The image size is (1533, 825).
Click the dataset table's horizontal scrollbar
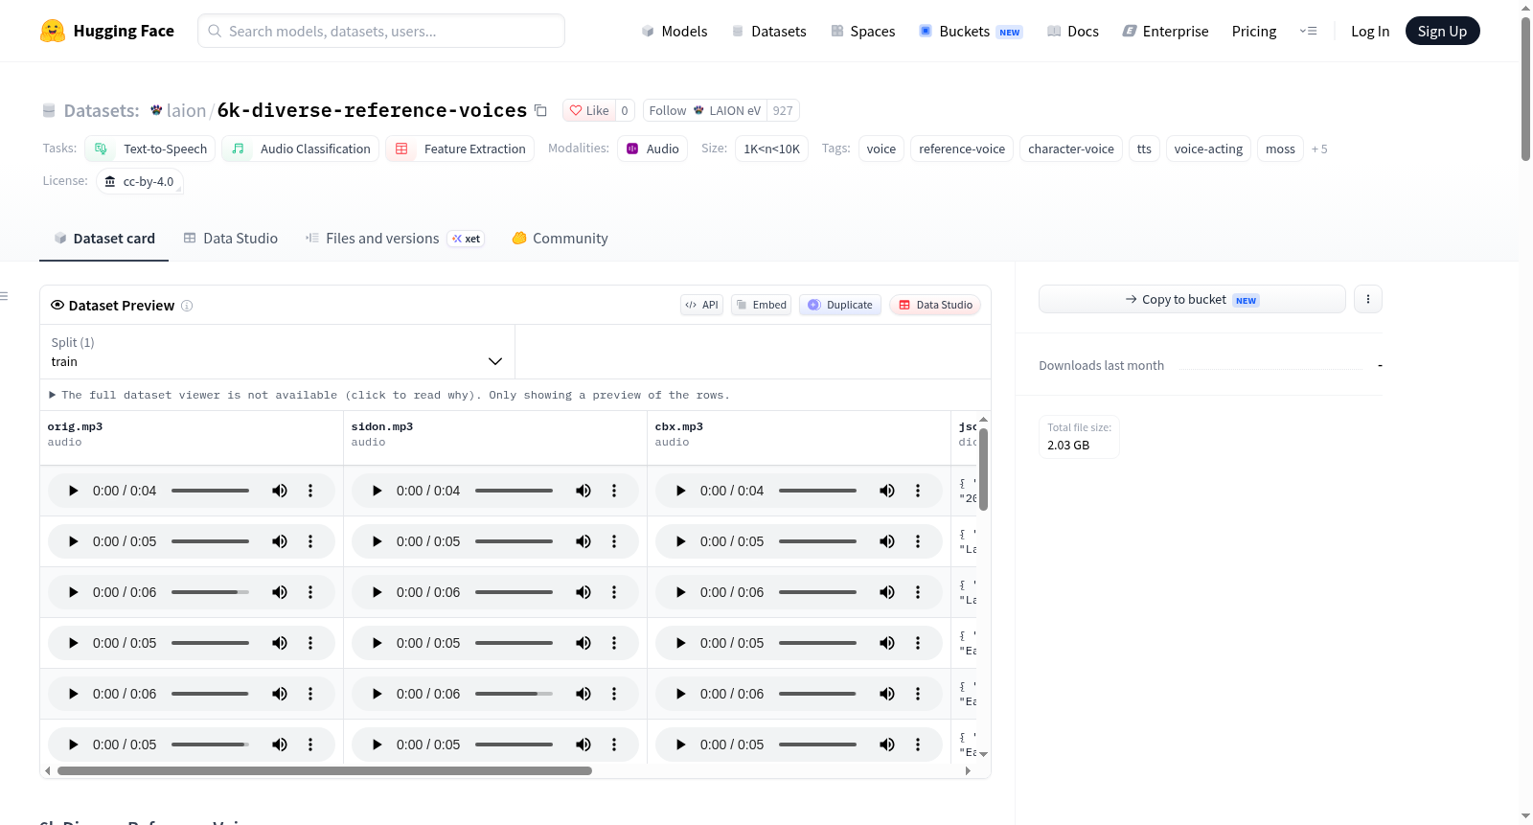pos(325,770)
